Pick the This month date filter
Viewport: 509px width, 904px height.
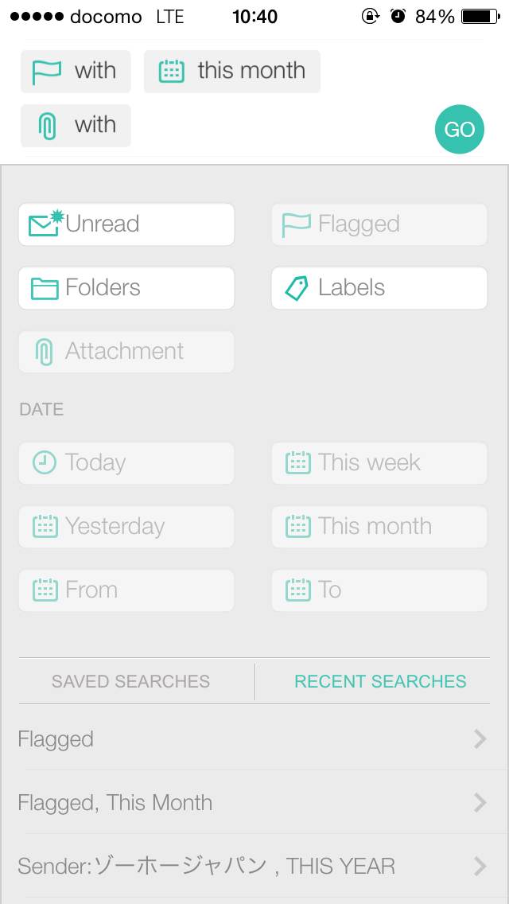(x=379, y=527)
